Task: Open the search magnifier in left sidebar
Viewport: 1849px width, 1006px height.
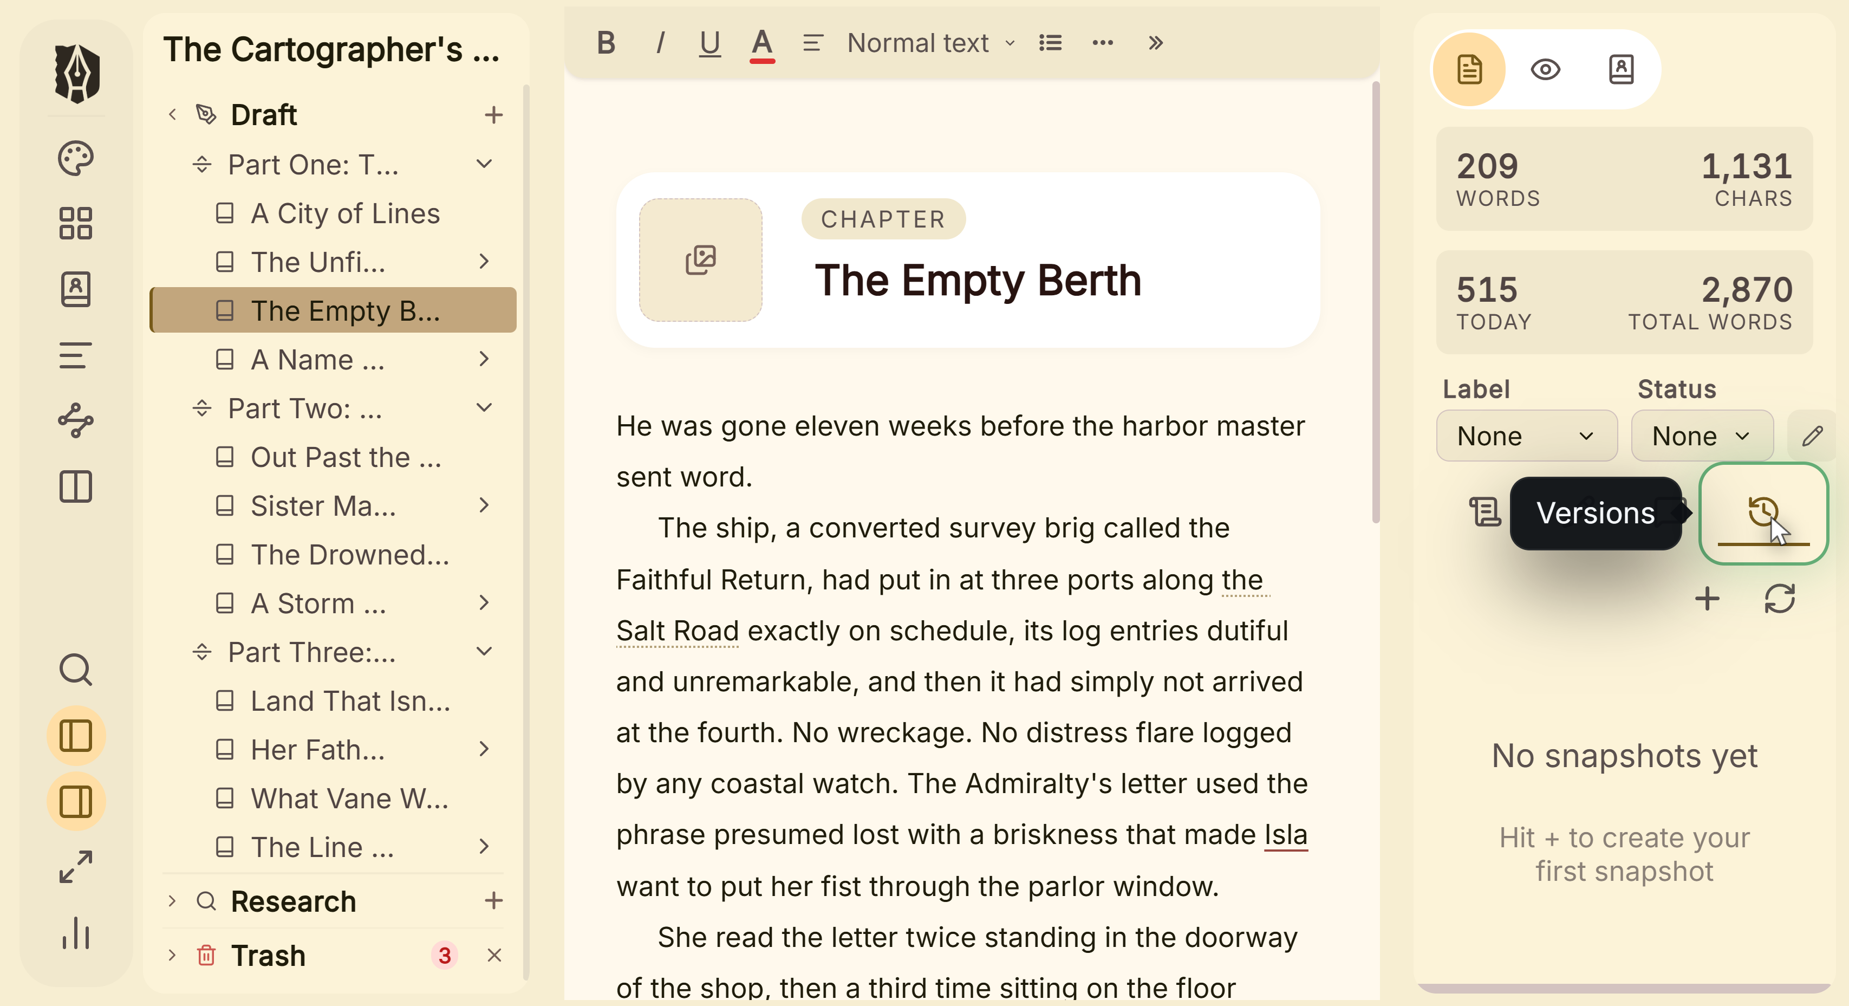Action: [76, 669]
